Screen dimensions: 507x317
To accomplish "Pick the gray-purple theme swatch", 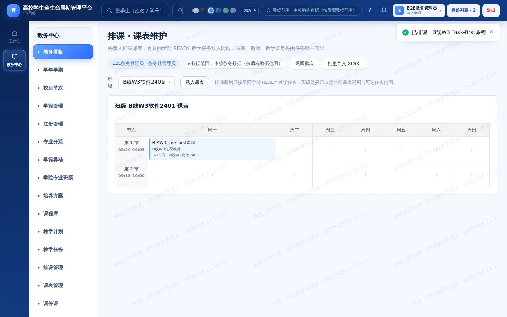I will (x=233, y=11).
